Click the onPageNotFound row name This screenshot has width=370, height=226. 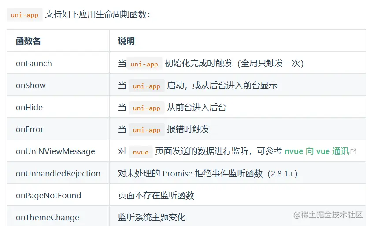click(48, 195)
